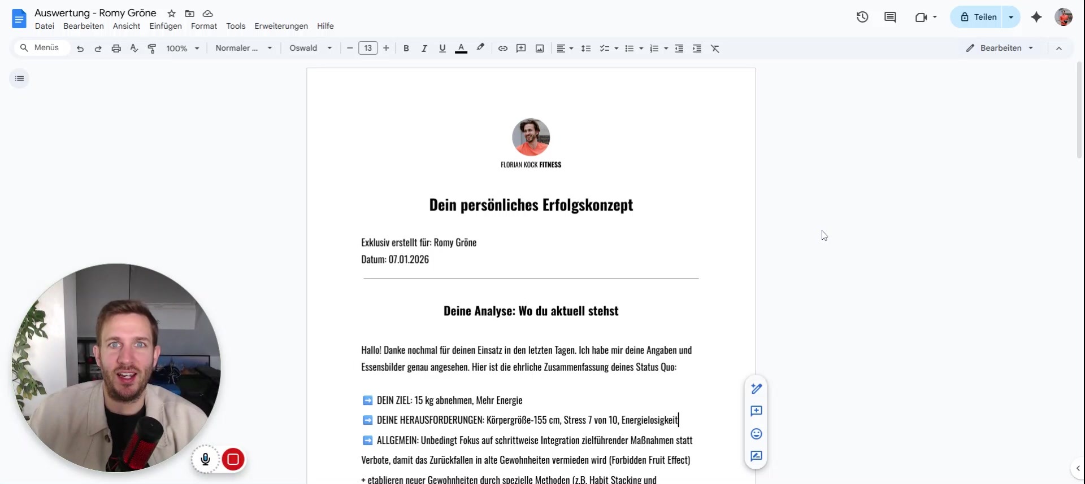Open the Erweiterungen menu

click(281, 26)
